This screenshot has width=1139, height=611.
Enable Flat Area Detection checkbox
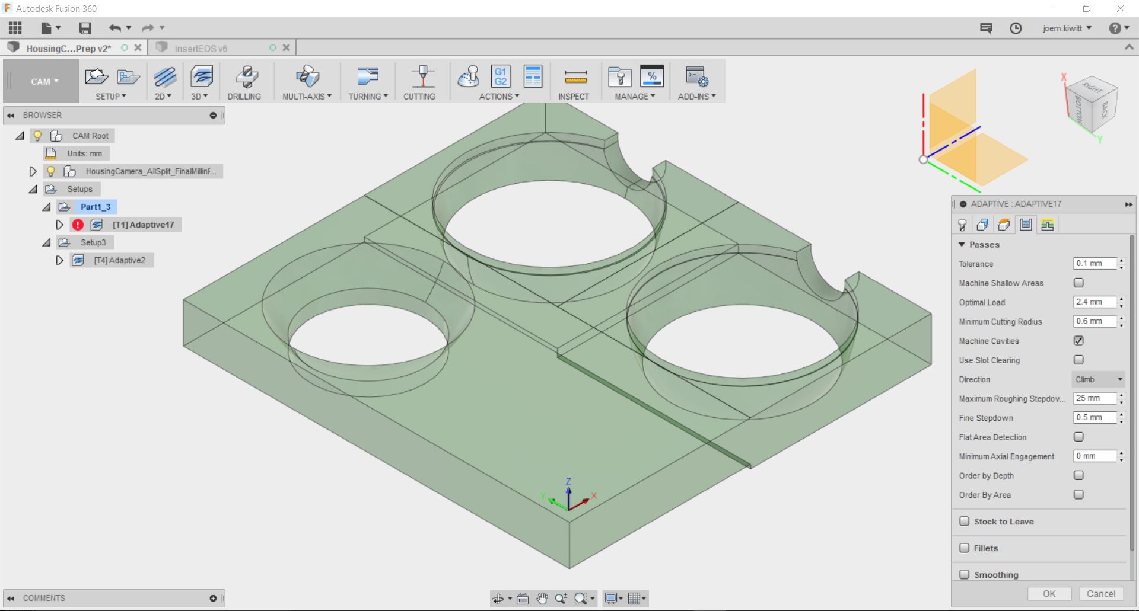pos(1078,437)
